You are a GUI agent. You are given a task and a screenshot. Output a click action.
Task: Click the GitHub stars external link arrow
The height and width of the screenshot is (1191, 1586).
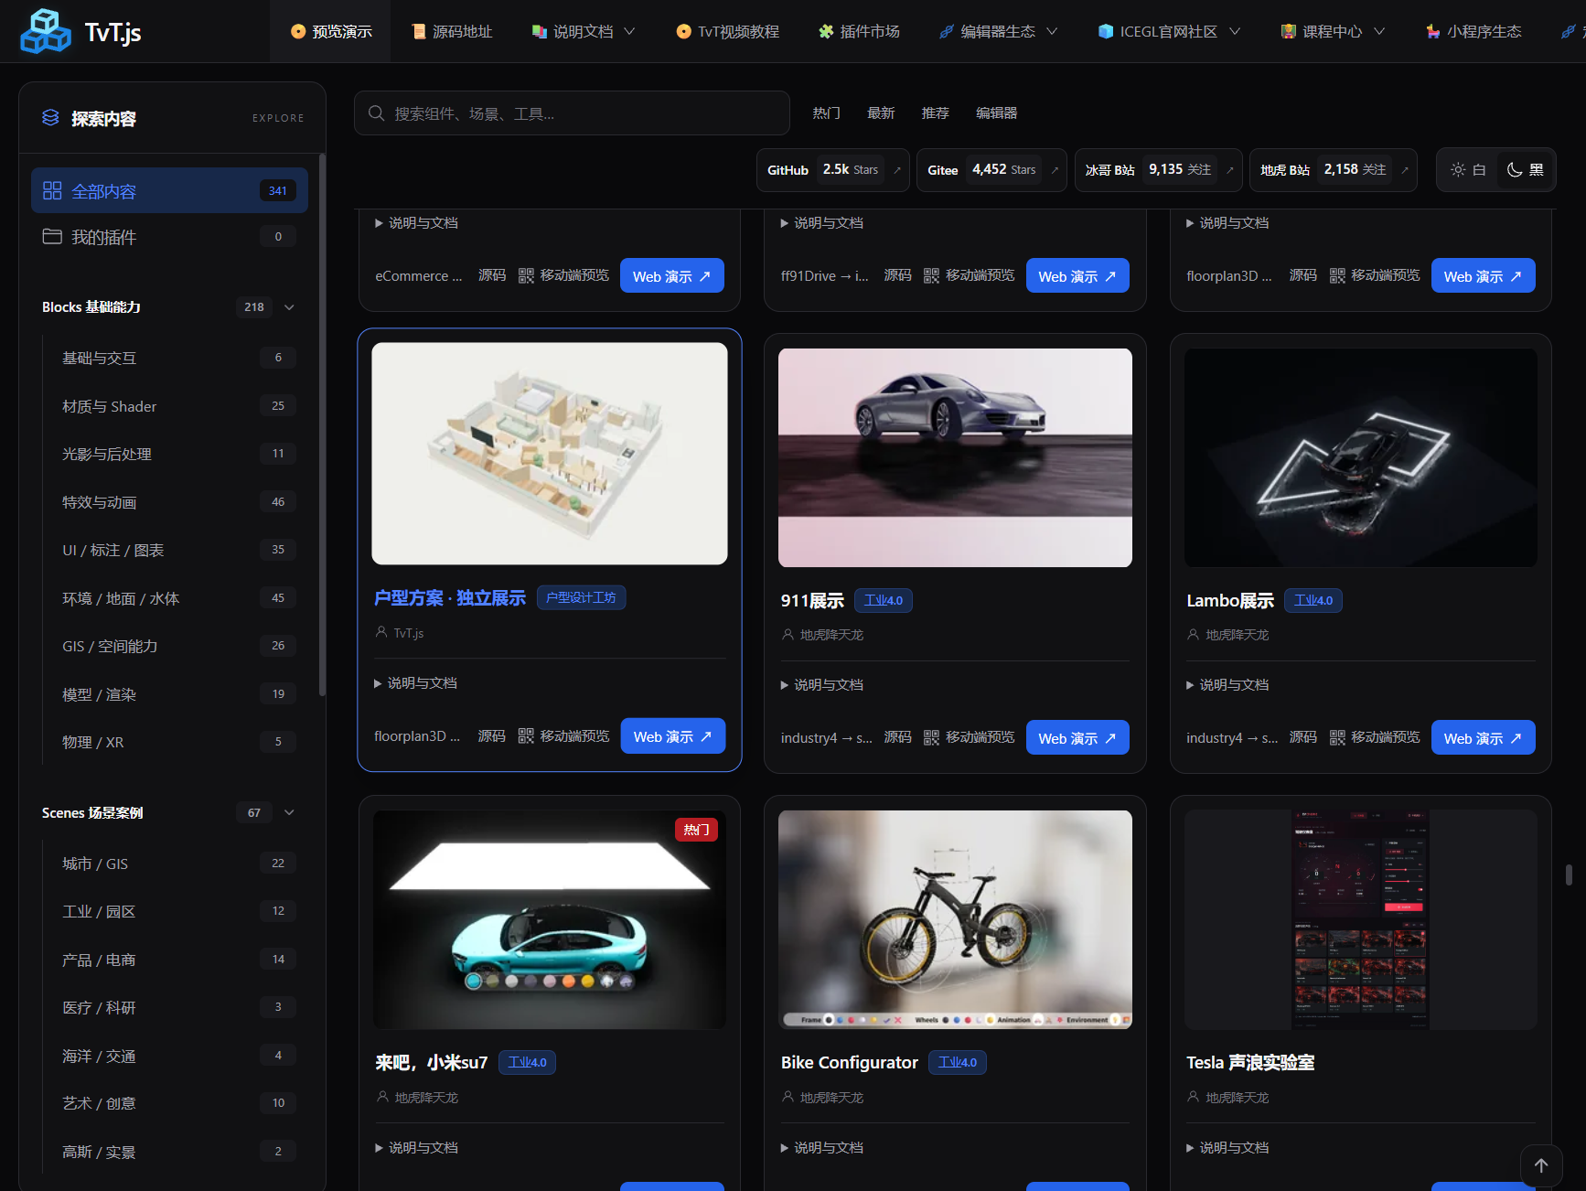[897, 170]
